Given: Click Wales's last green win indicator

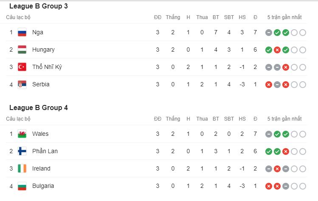Looking at the screenshot, I should point(286,134).
